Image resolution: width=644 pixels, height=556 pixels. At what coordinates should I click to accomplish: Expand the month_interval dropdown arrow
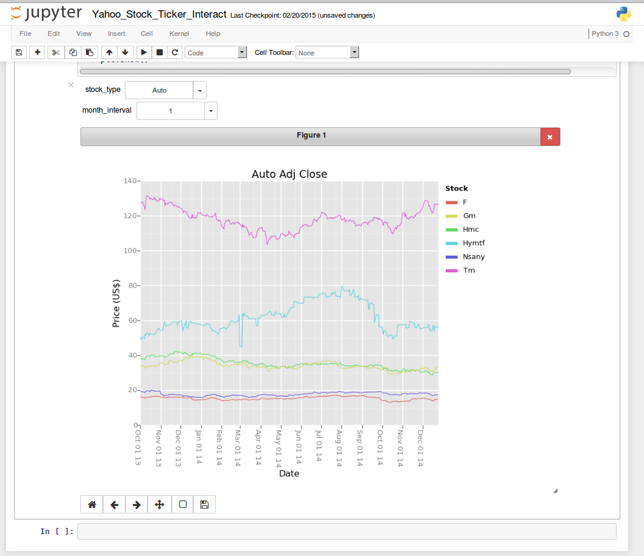[211, 111]
